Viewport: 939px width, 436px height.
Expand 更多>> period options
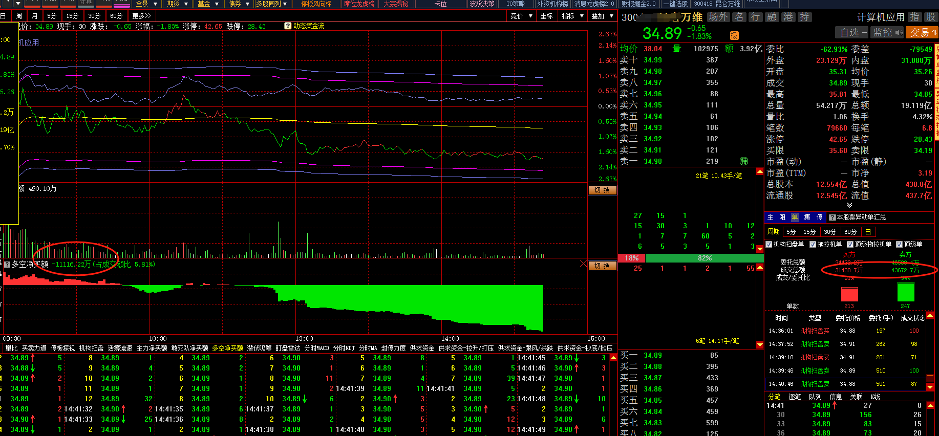(x=142, y=16)
